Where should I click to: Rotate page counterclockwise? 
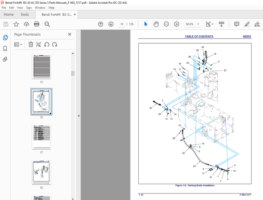point(47,45)
